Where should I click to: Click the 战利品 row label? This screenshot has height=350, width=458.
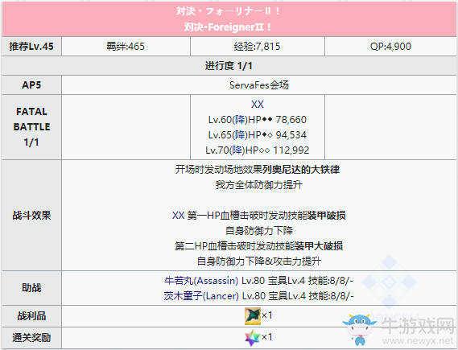31,316
